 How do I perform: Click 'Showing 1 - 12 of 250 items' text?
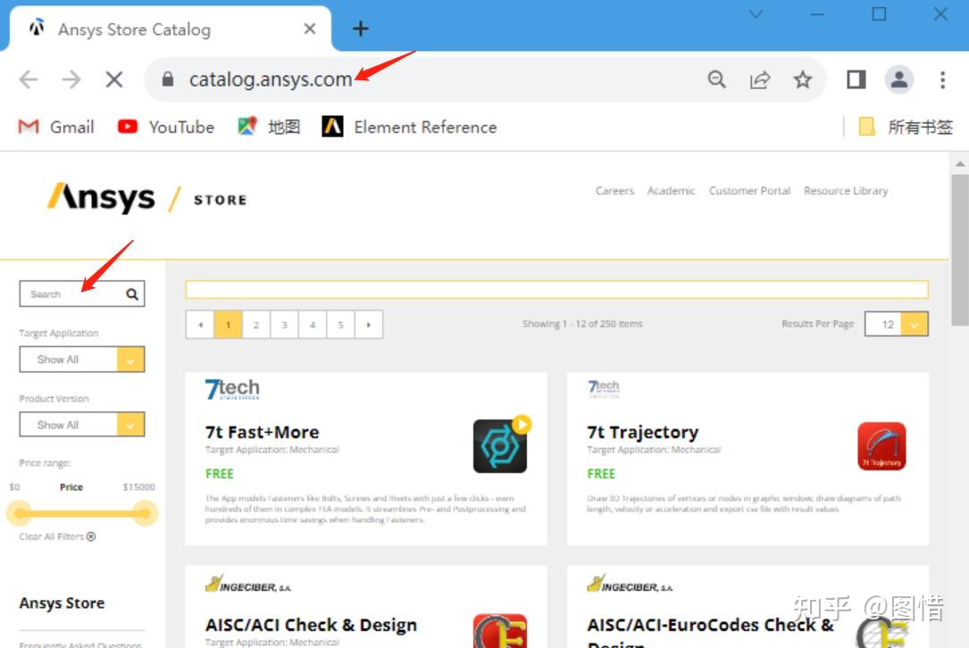[x=582, y=324]
